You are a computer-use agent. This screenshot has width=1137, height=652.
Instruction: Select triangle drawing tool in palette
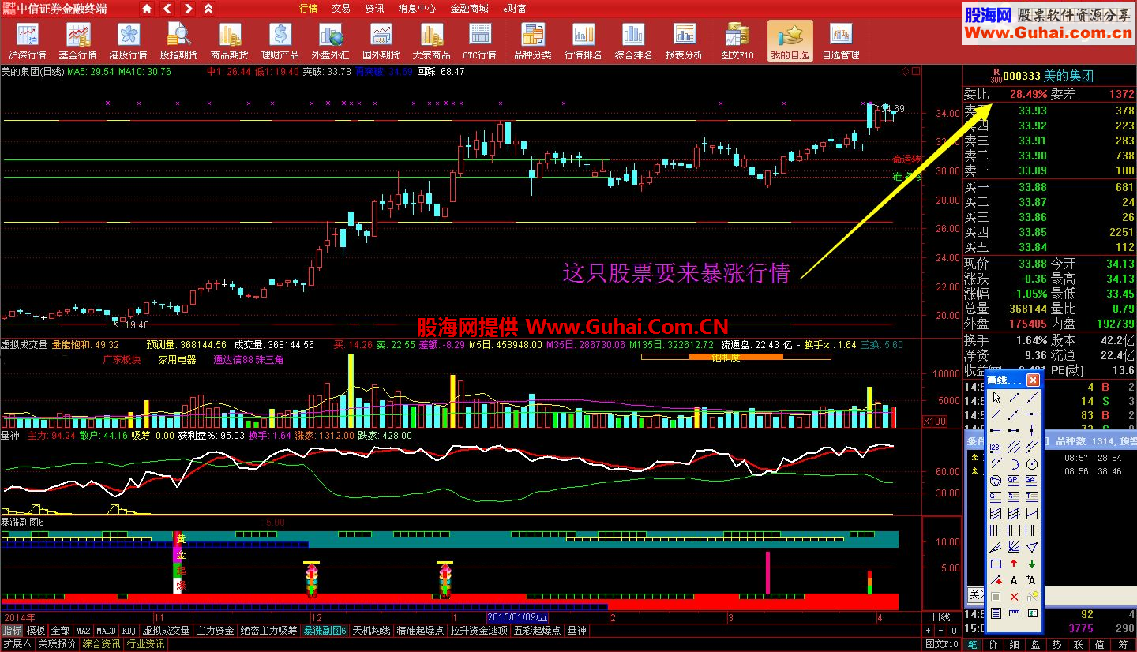(x=1031, y=547)
